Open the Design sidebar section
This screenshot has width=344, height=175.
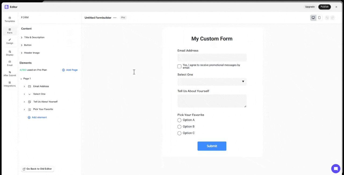tap(10, 41)
